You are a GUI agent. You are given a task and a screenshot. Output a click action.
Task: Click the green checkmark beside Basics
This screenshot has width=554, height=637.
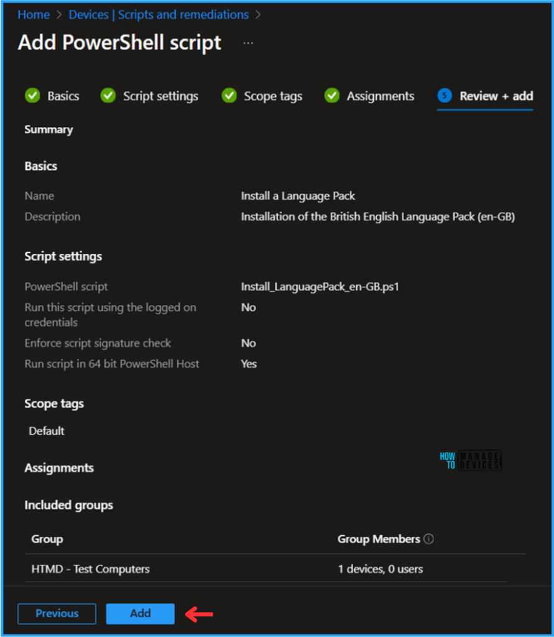(32, 95)
